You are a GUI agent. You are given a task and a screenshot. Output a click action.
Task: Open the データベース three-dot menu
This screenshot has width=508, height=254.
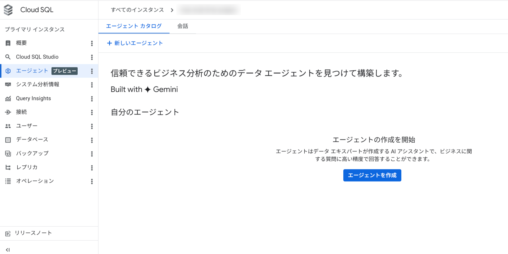[x=92, y=140]
